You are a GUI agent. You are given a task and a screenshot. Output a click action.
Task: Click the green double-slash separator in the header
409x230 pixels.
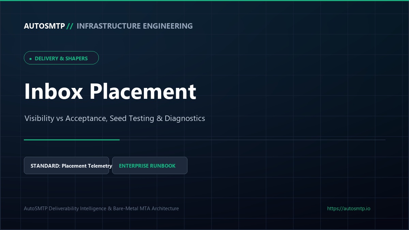coord(70,26)
